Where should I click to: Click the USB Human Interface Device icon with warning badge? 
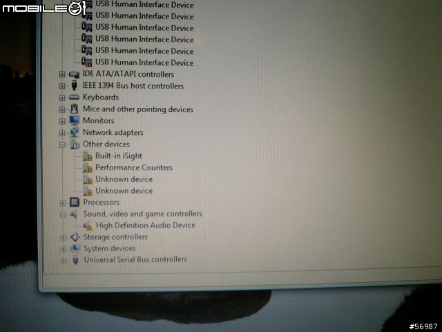86,62
